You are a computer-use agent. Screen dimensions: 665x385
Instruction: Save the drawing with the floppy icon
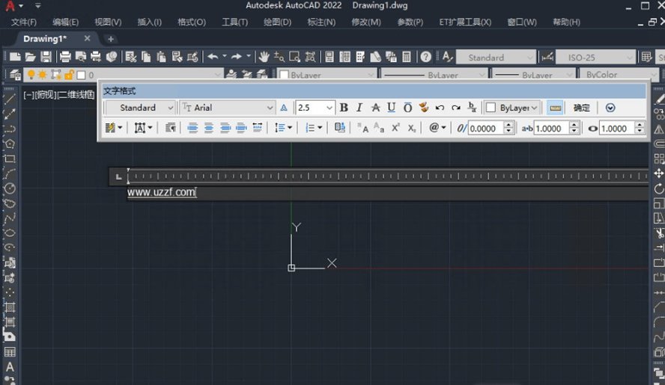(x=46, y=57)
